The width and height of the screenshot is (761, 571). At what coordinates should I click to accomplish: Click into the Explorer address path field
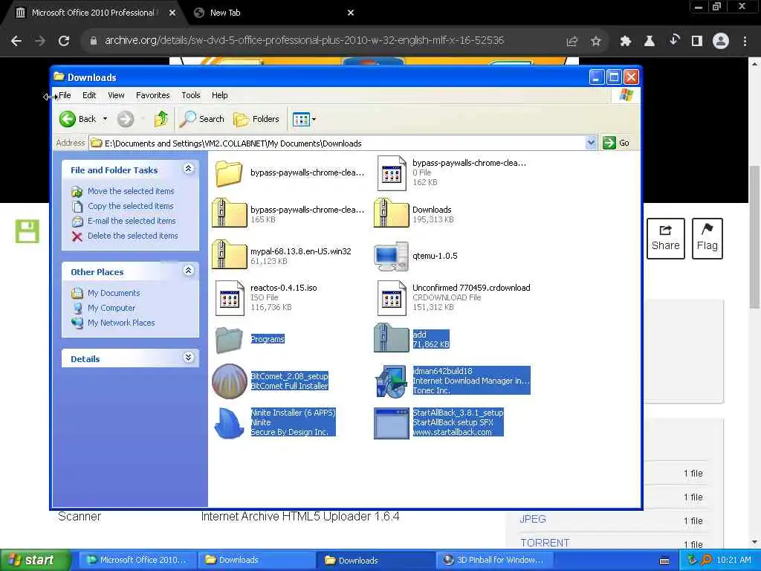[338, 143]
